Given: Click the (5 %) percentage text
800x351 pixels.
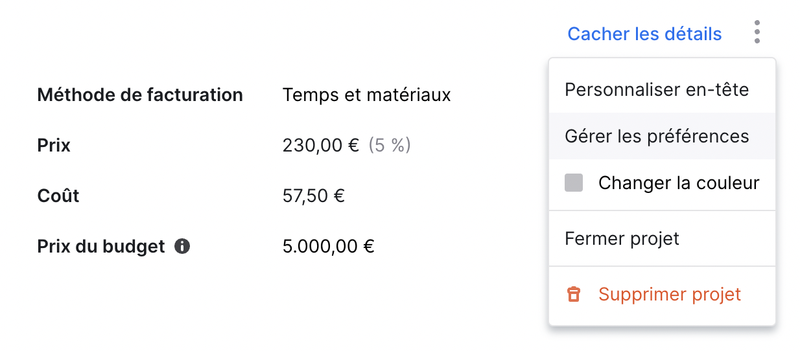Looking at the screenshot, I should pos(390,145).
